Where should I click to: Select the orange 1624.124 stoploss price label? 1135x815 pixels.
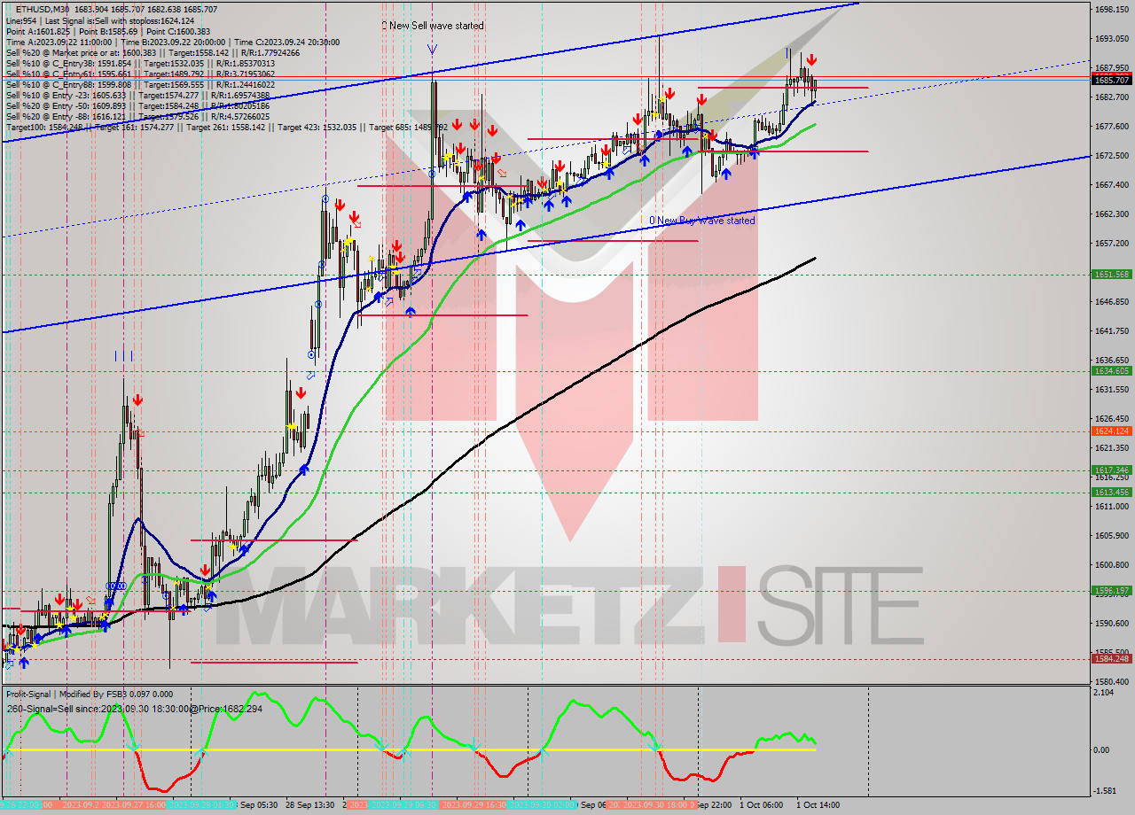click(x=1112, y=431)
